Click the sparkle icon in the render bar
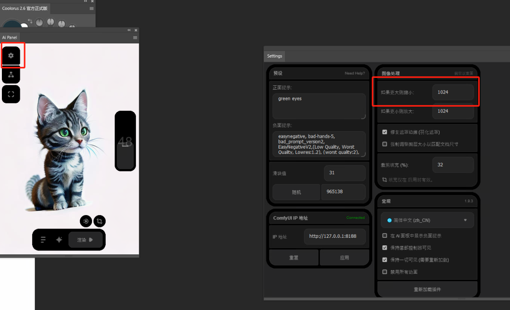Image resolution: width=510 pixels, height=310 pixels. pos(59,240)
